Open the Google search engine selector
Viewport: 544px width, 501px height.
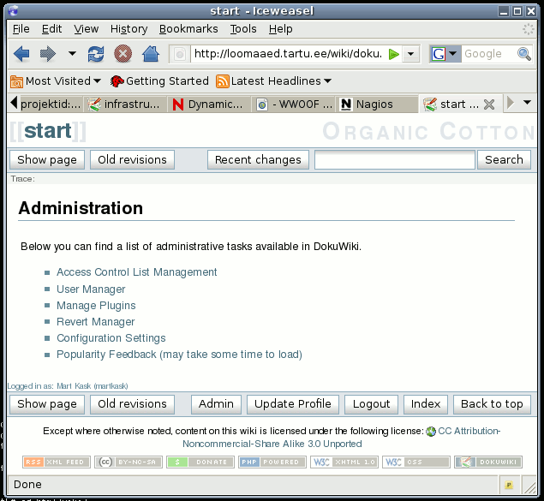tap(445, 54)
